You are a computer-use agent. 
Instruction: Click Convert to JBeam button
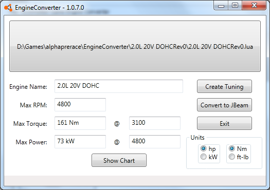(224, 105)
